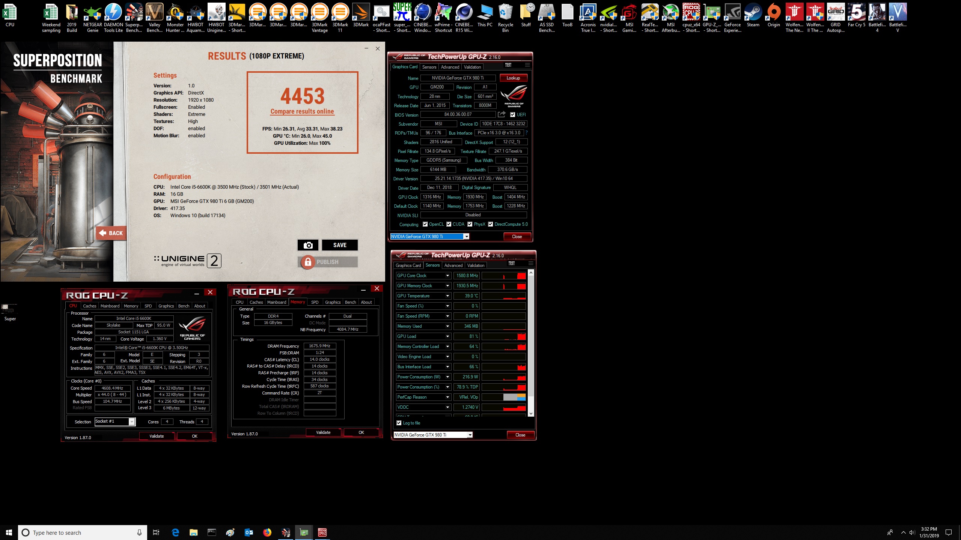This screenshot has width=961, height=540.
Task: Open File Explorer from the taskbar
Action: tap(193, 532)
